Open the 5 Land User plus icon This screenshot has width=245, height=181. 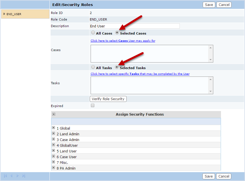(x=53, y=151)
